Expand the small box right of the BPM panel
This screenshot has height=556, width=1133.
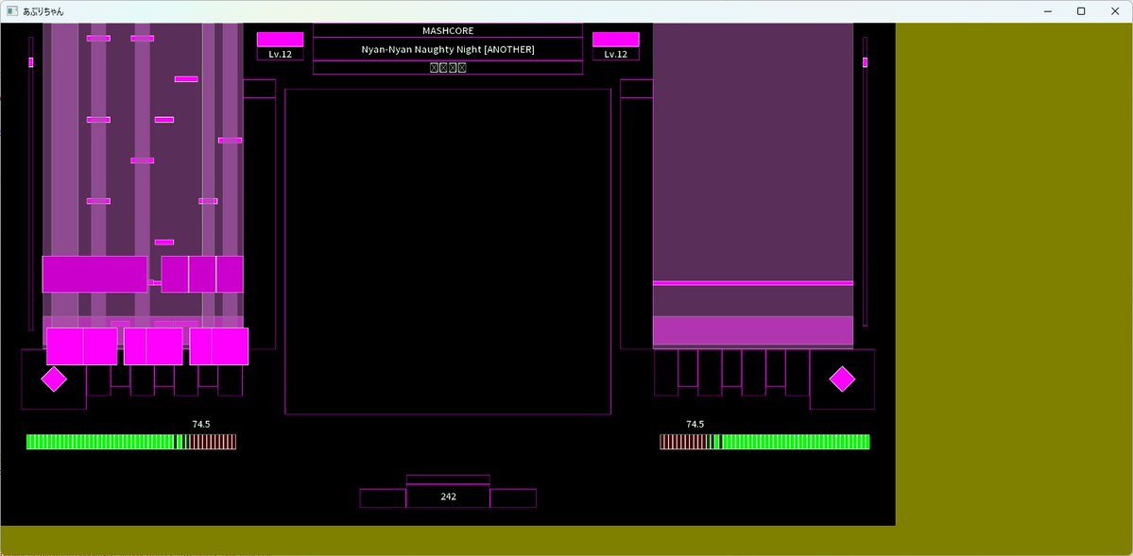tap(513, 497)
